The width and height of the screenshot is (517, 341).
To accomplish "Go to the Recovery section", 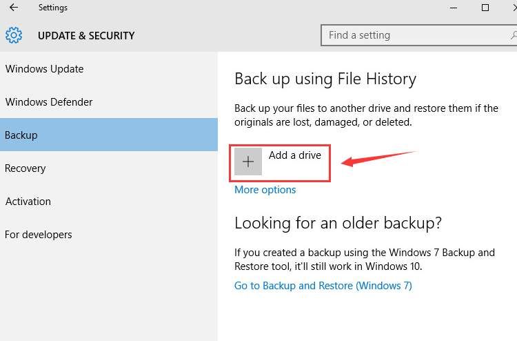I will pos(26,168).
